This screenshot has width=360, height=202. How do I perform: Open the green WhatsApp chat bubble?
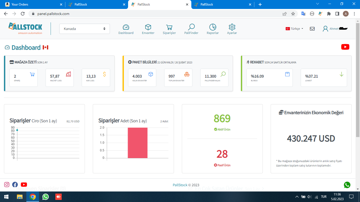347,185
